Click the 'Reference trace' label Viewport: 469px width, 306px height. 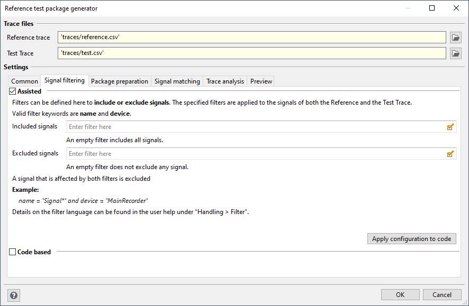coord(29,38)
